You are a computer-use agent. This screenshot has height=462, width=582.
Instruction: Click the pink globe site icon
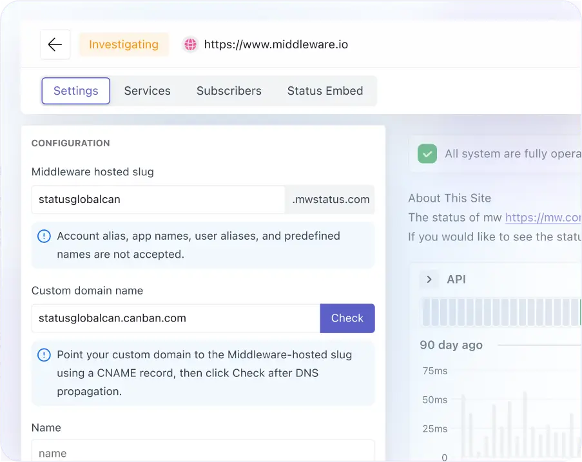190,44
